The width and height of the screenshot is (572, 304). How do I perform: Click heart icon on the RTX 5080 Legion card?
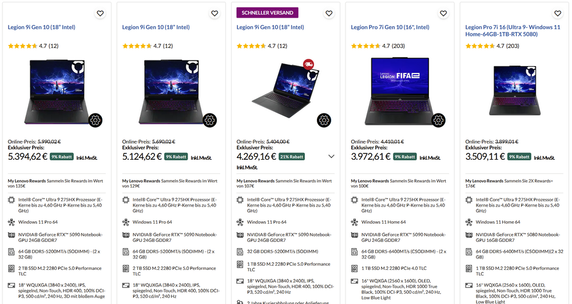[558, 13]
